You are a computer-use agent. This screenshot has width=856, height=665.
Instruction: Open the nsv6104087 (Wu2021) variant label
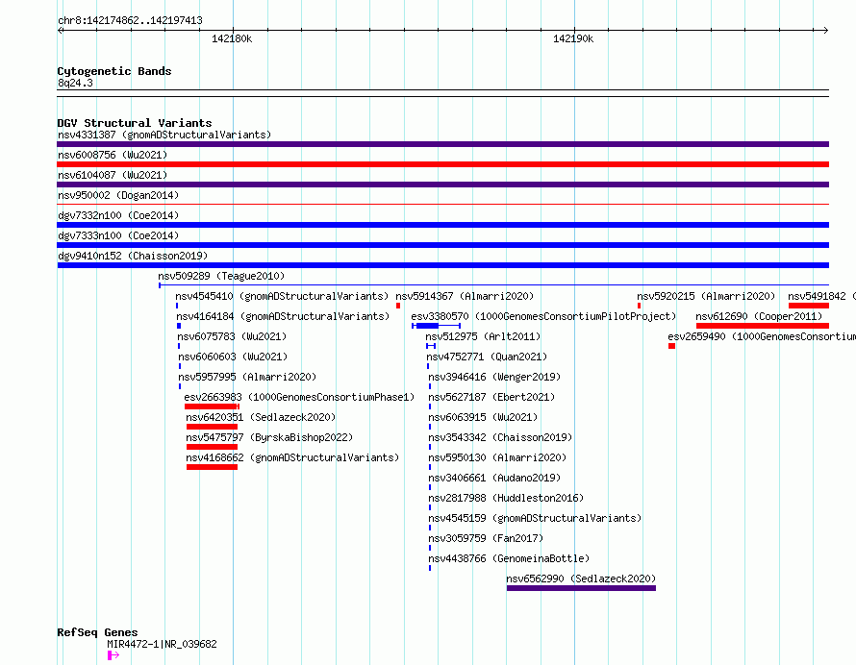coord(113,175)
